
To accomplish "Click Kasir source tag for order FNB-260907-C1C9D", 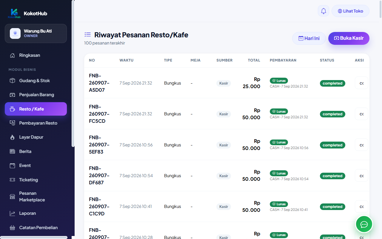I will (224, 207).
